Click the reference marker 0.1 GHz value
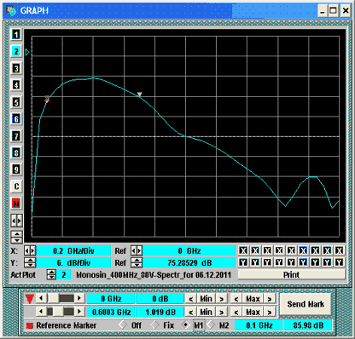Image resolution: width=355 pixels, height=339 pixels. (259, 325)
